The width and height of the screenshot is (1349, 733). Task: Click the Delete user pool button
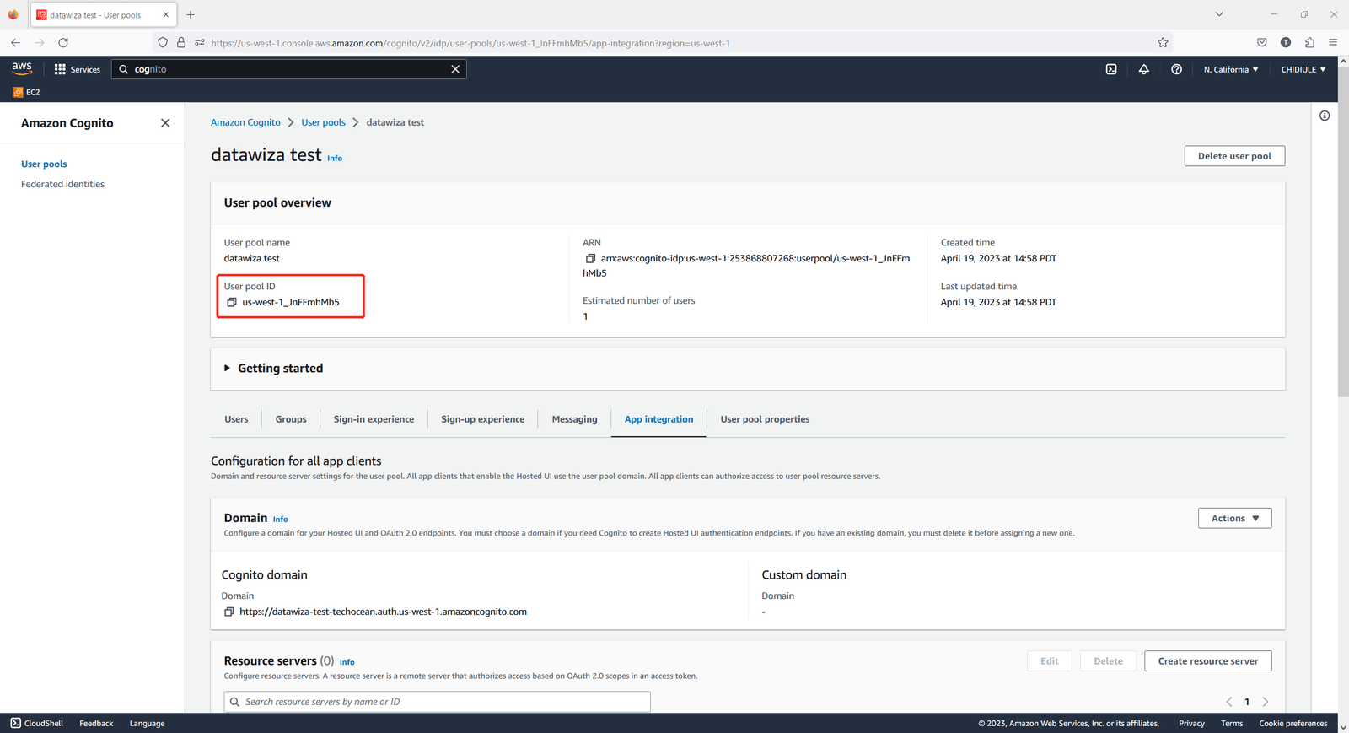[x=1234, y=156]
